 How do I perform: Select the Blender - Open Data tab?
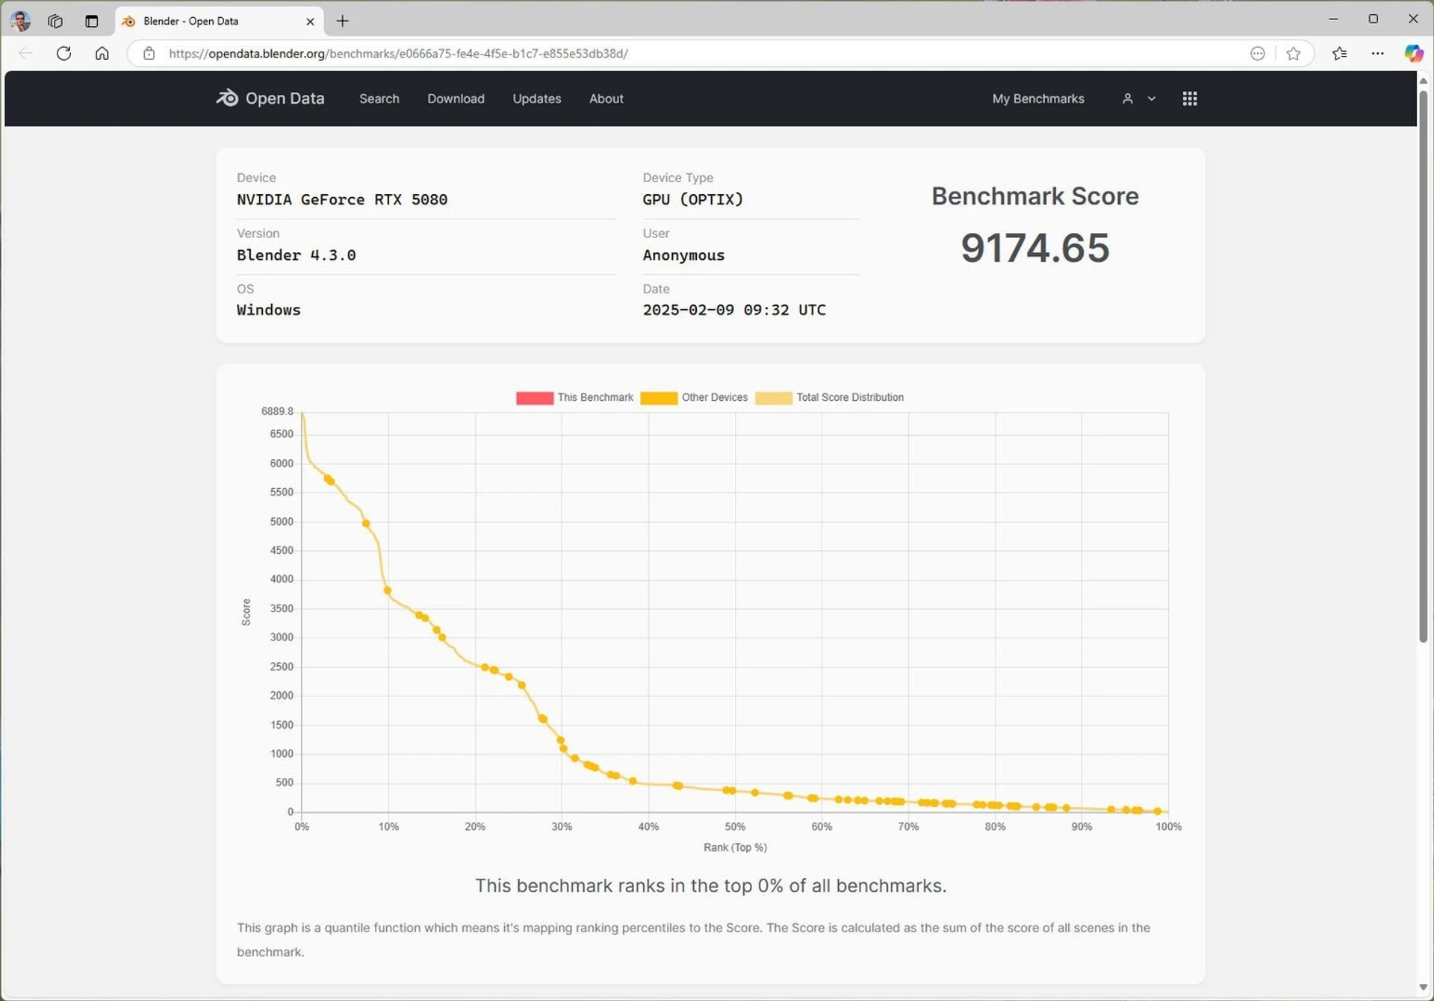(219, 21)
